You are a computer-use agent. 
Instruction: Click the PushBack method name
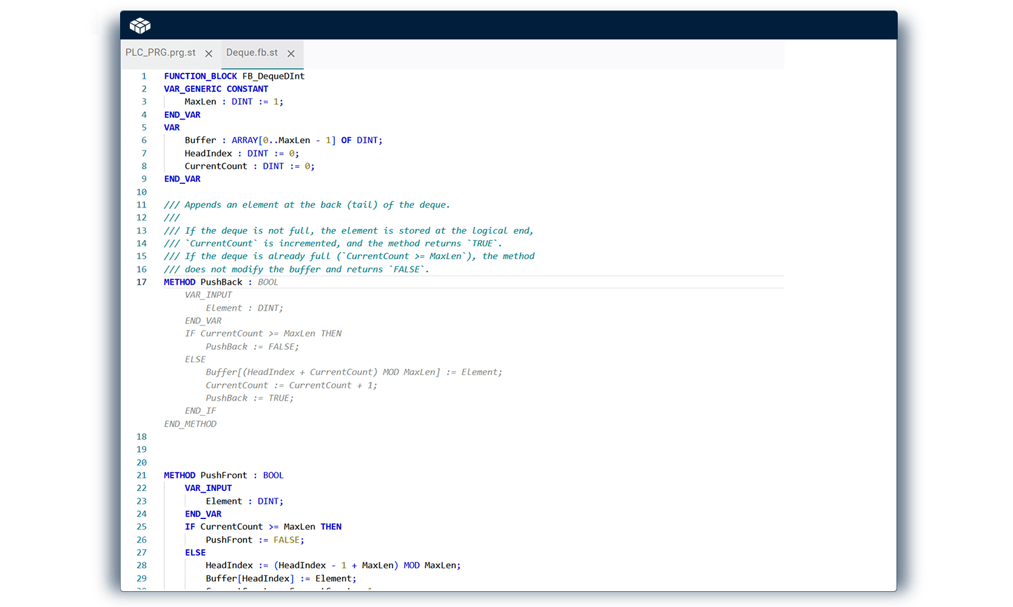click(x=221, y=282)
